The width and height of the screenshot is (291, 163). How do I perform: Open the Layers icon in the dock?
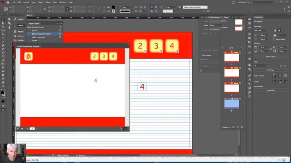click(x=250, y=24)
